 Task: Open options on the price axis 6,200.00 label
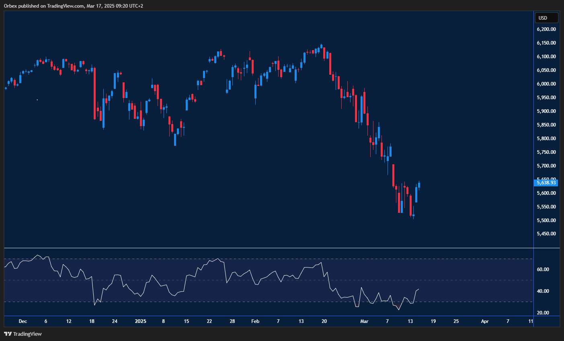pos(547,29)
